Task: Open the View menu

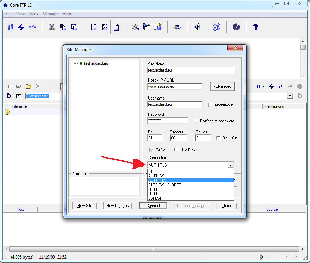Action: point(20,14)
